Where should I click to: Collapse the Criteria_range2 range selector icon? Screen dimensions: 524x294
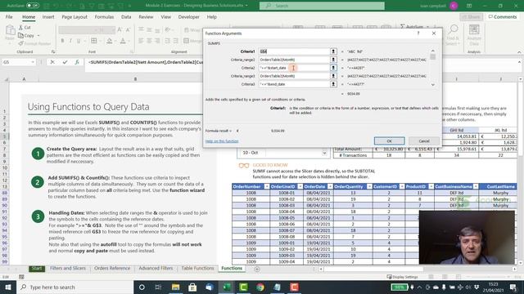333,60
